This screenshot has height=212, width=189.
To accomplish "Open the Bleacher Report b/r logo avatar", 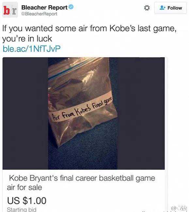I will (x=10, y=10).
